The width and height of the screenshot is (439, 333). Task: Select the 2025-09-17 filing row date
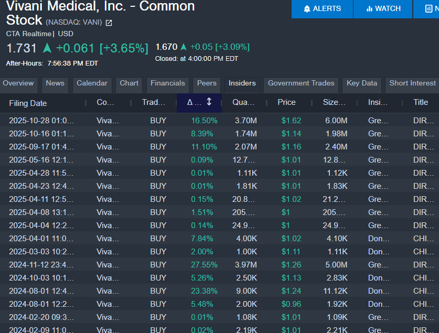click(41, 147)
